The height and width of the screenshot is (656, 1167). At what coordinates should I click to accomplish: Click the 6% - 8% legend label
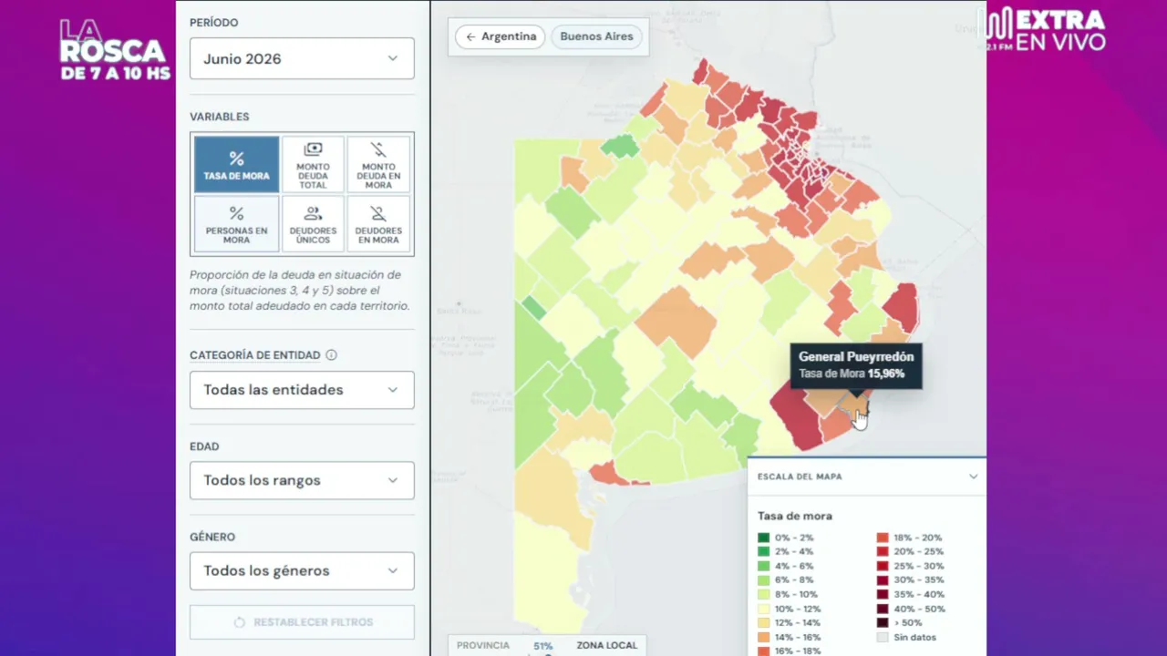794,580
